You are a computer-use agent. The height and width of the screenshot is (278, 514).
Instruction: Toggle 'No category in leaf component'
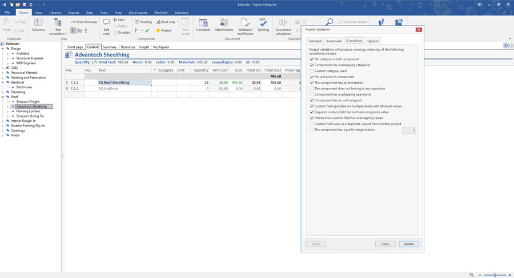click(312, 59)
